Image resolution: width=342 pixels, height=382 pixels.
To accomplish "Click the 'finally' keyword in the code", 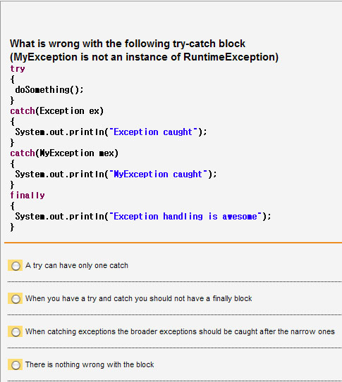I will point(28,195).
